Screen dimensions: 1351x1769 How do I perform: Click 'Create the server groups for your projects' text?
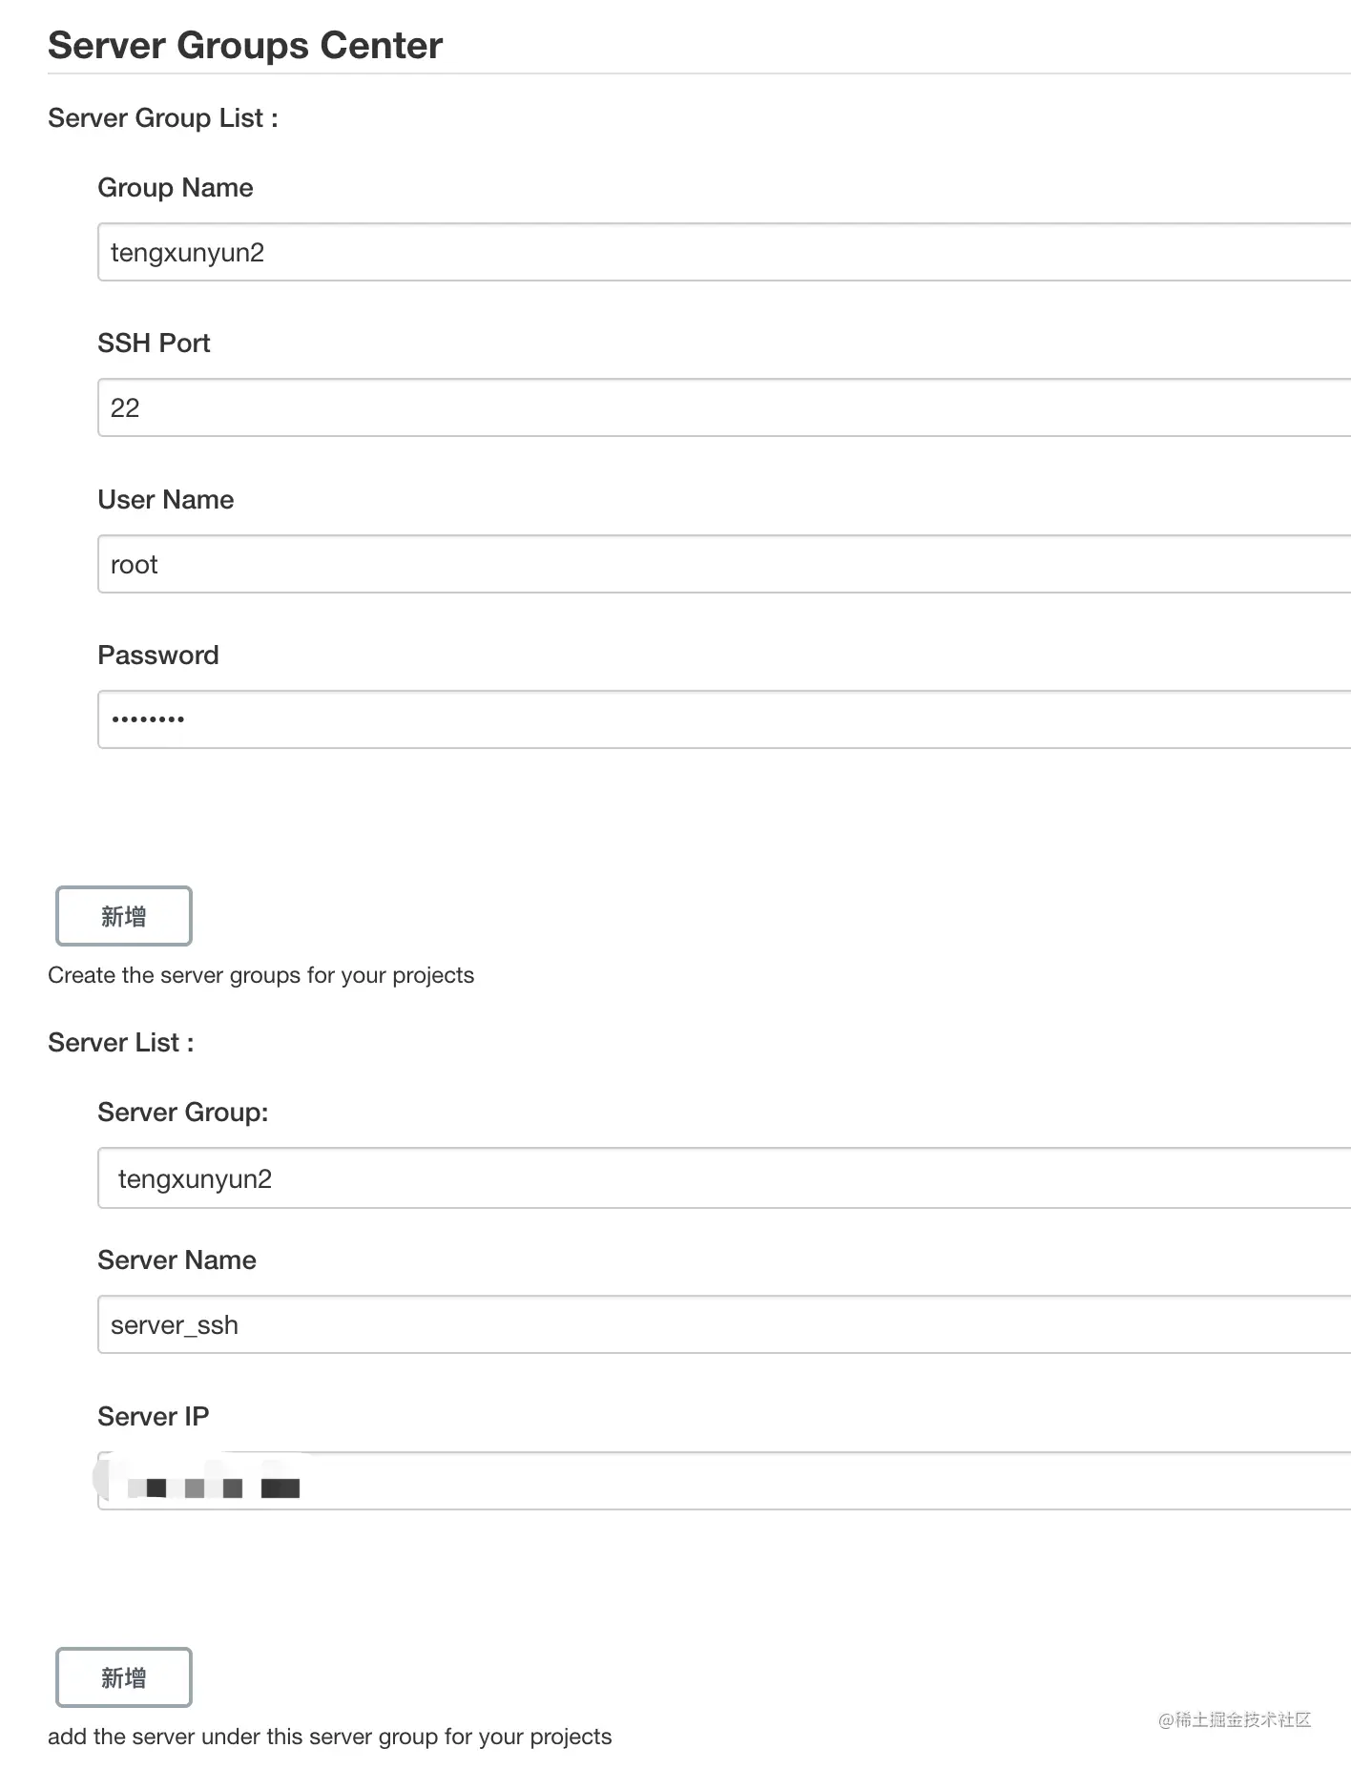pyautogui.click(x=260, y=975)
